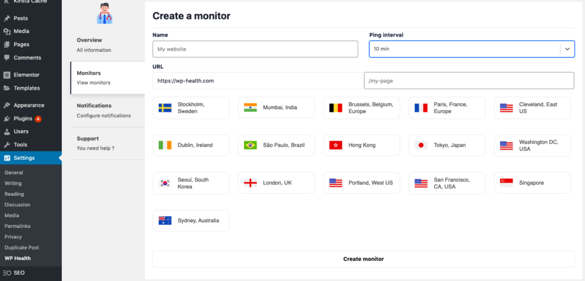Open the Monitors tab
585x281 pixels.
point(108,78)
